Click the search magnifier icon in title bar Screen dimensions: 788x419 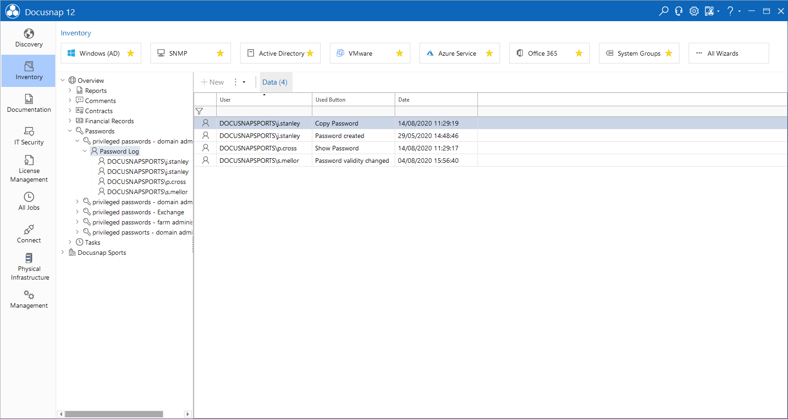[x=663, y=11]
